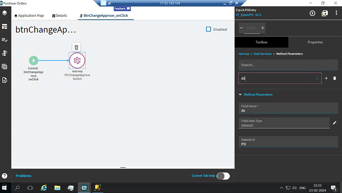Toggle the Current Tab Only switch
The width and height of the screenshot is (342, 193).
[223, 176]
